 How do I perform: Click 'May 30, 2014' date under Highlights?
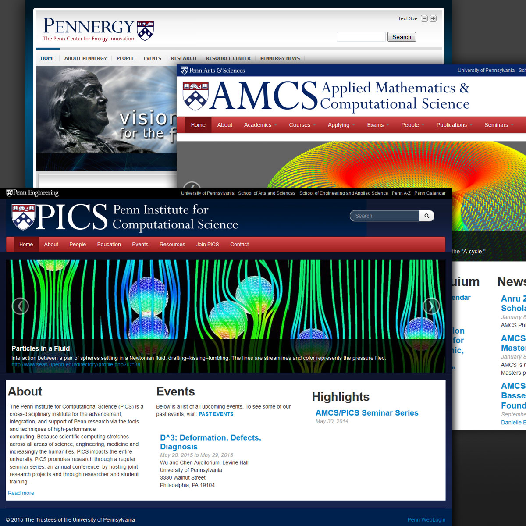coord(332,421)
